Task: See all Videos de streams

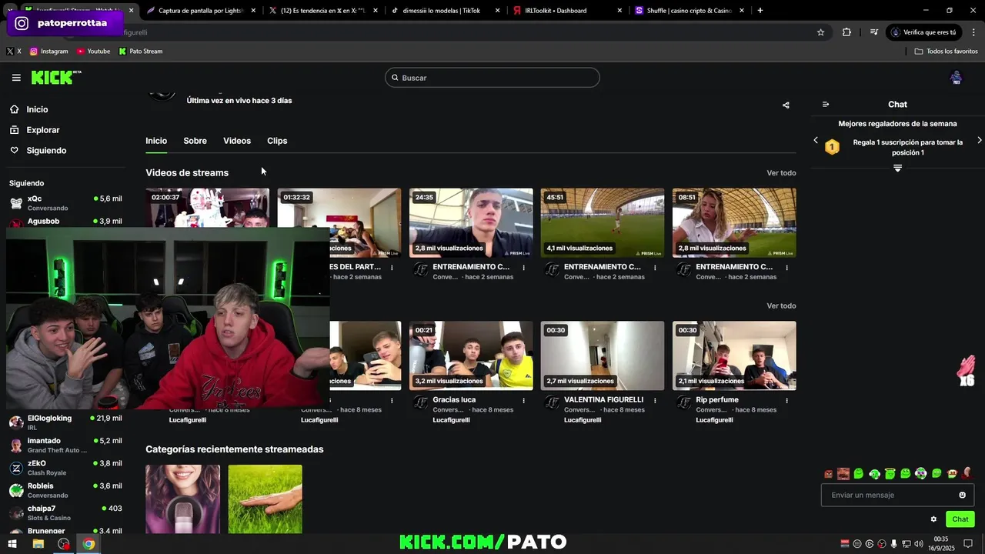Action: (781, 173)
